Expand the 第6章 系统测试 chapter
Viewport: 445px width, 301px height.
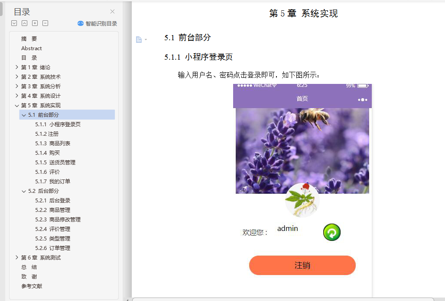pyautogui.click(x=16, y=257)
